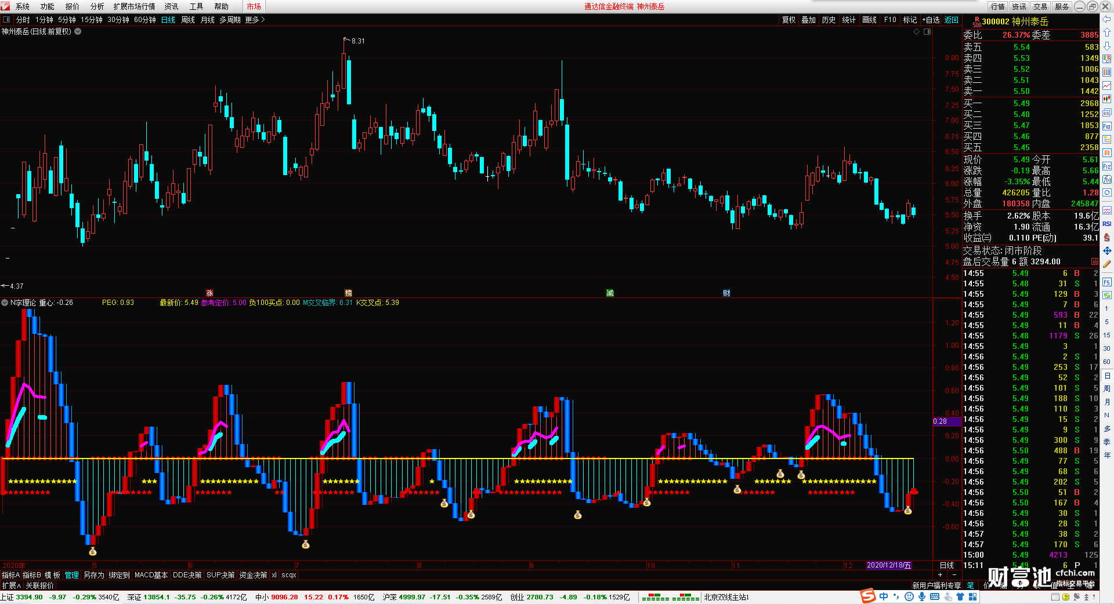This screenshot has width=1114, height=604.
Task: Click the blue four-way move arrows icon
Action: tap(1107, 250)
